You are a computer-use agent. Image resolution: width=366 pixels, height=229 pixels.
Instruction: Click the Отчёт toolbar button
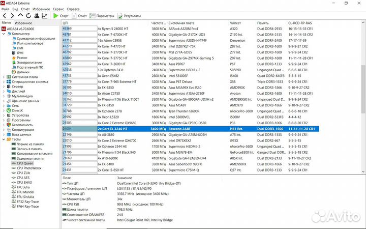coord(79,16)
